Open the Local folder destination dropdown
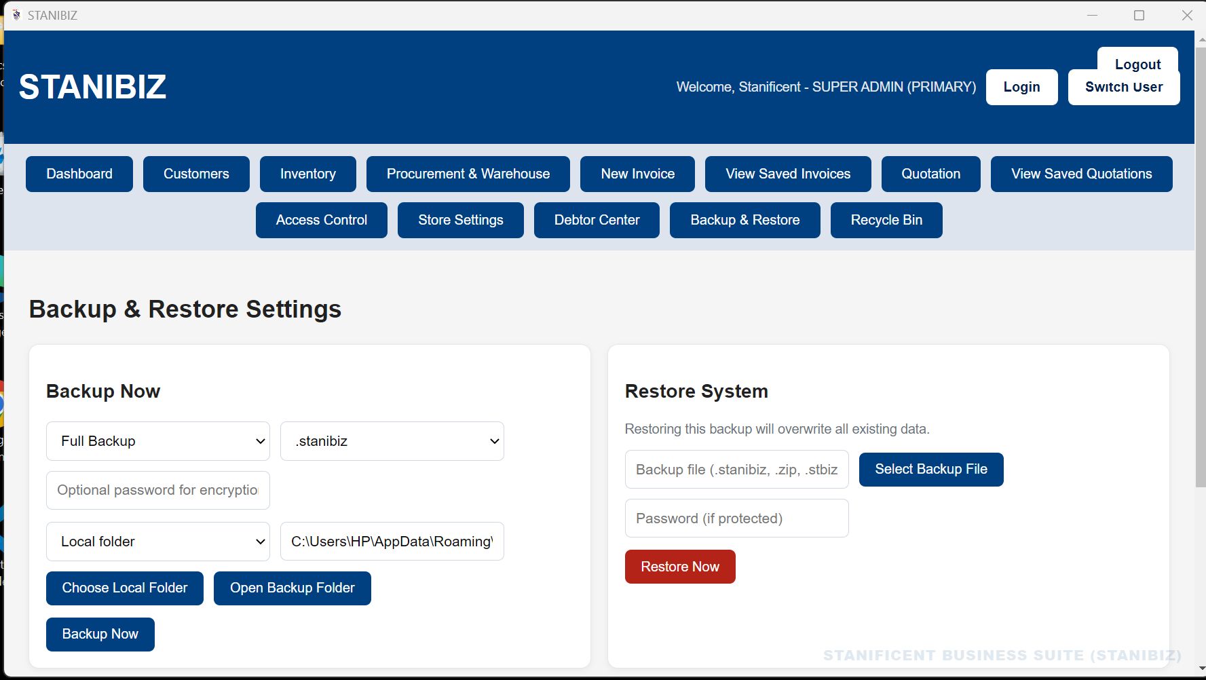1206x680 pixels. [157, 541]
